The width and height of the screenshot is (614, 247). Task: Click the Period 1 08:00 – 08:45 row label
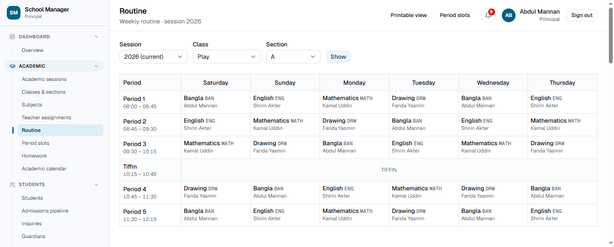(150, 102)
